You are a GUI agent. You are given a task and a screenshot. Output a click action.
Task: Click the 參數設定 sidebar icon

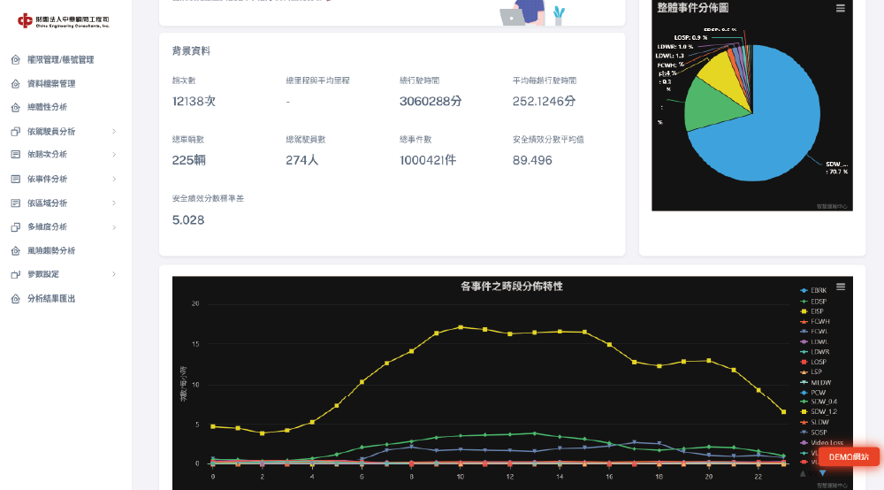(16, 274)
